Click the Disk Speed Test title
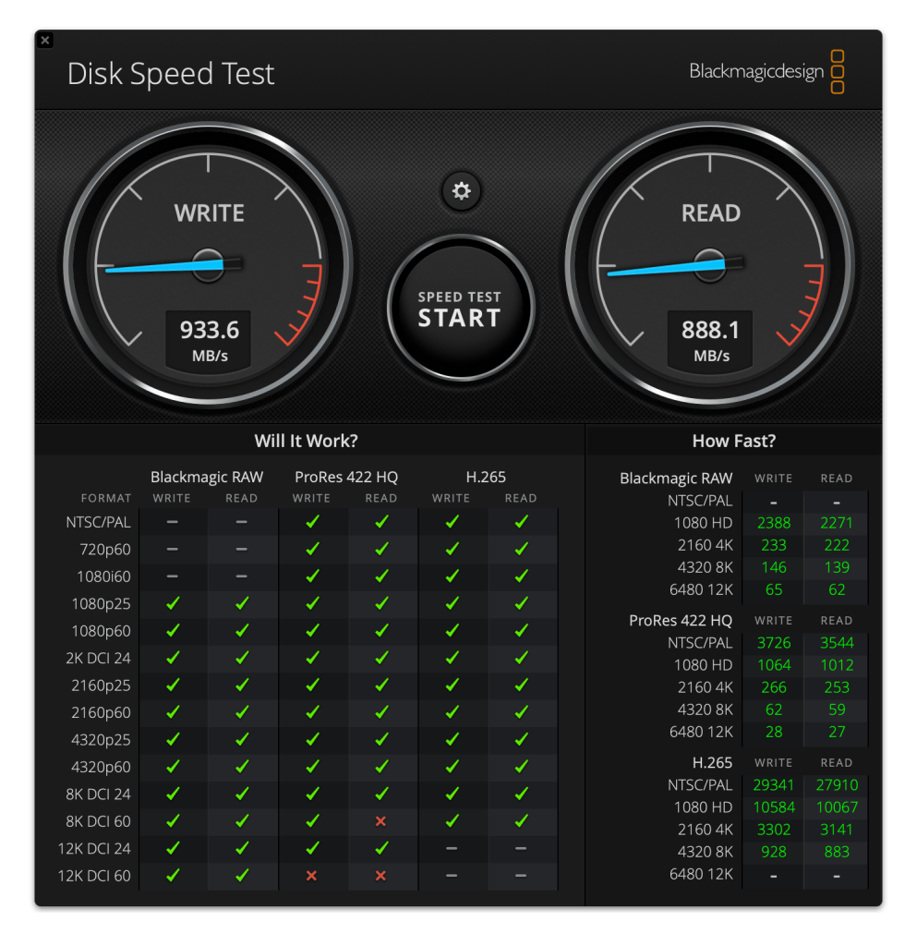The image size is (917, 946). (x=171, y=74)
